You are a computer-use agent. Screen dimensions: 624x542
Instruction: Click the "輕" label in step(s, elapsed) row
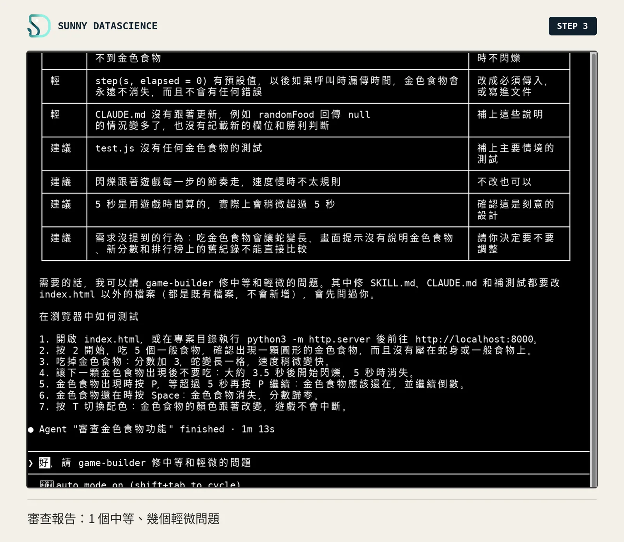55,81
